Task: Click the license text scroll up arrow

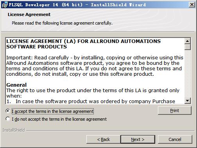Action: click(188, 41)
